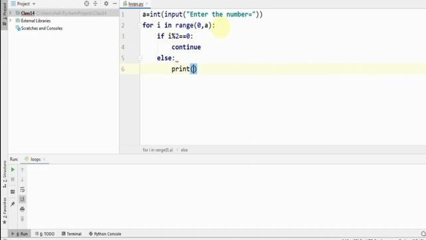Open the Favorites side tool tab
This screenshot has width=426, height=240.
5,211
